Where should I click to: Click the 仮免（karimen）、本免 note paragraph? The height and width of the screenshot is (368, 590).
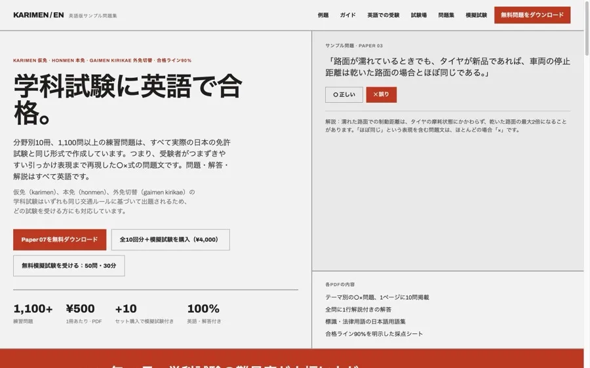pos(104,202)
